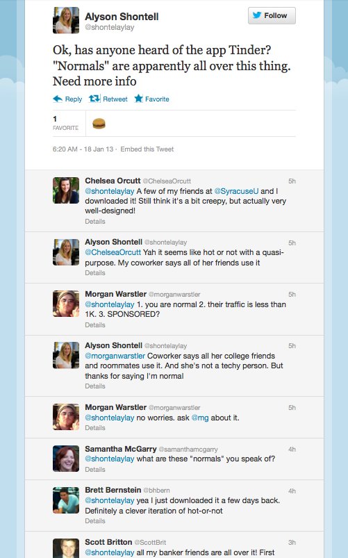This screenshot has height=558, width=348.
Task: Open the hamburger avatar who favorited
Action: pos(99,124)
